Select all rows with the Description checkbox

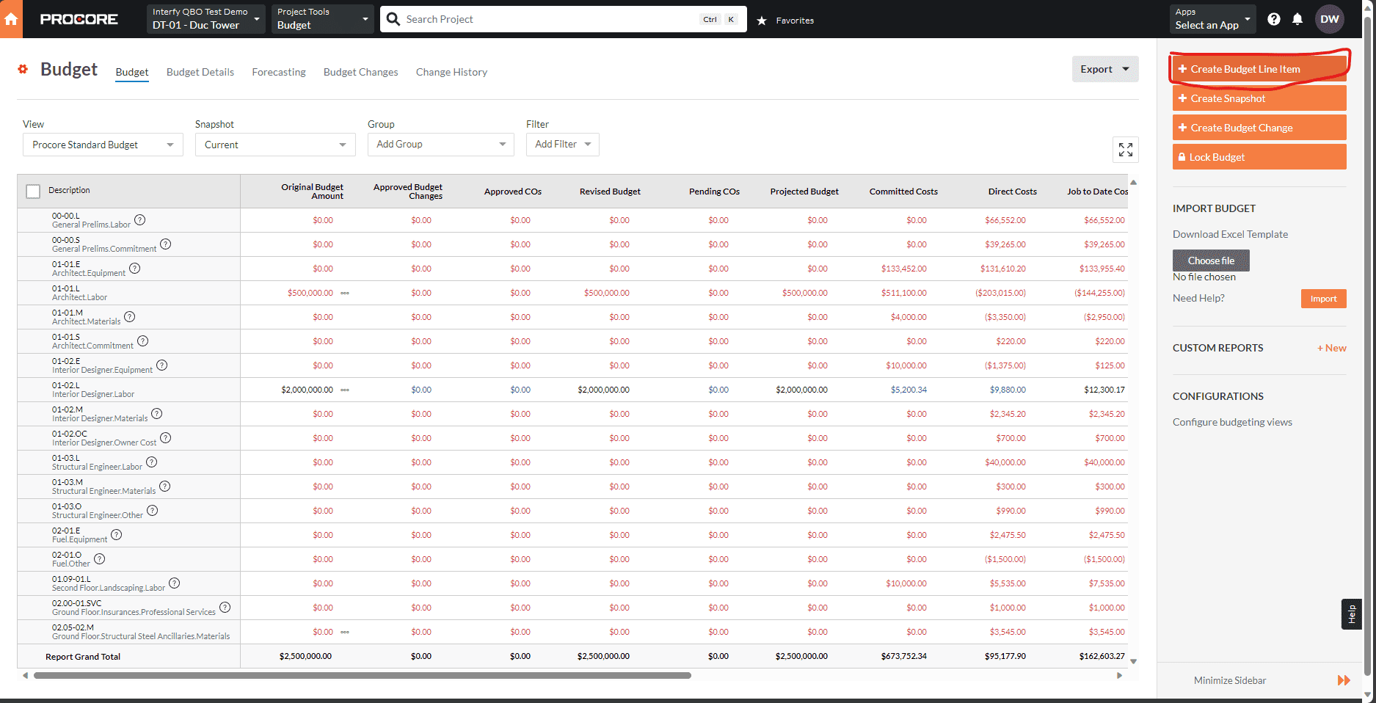click(x=32, y=190)
